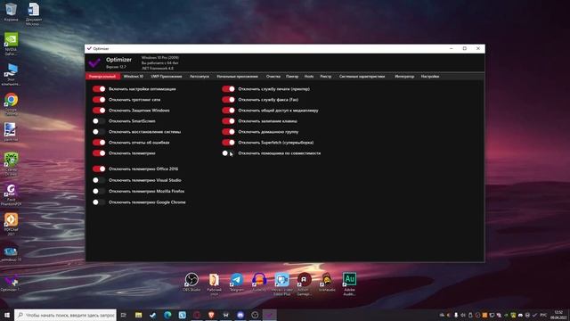Enable the Visual Studio telemetry switch

coord(99,180)
